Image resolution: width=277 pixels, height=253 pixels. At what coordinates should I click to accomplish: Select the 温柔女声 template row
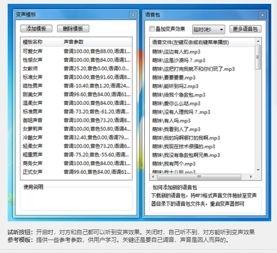tap(76, 103)
